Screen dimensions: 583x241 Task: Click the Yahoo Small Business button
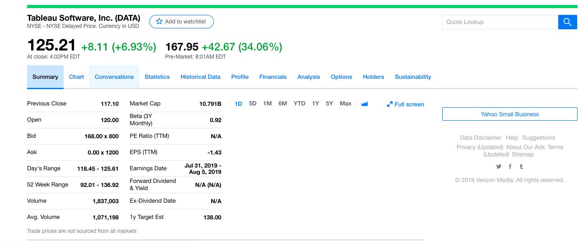click(509, 114)
